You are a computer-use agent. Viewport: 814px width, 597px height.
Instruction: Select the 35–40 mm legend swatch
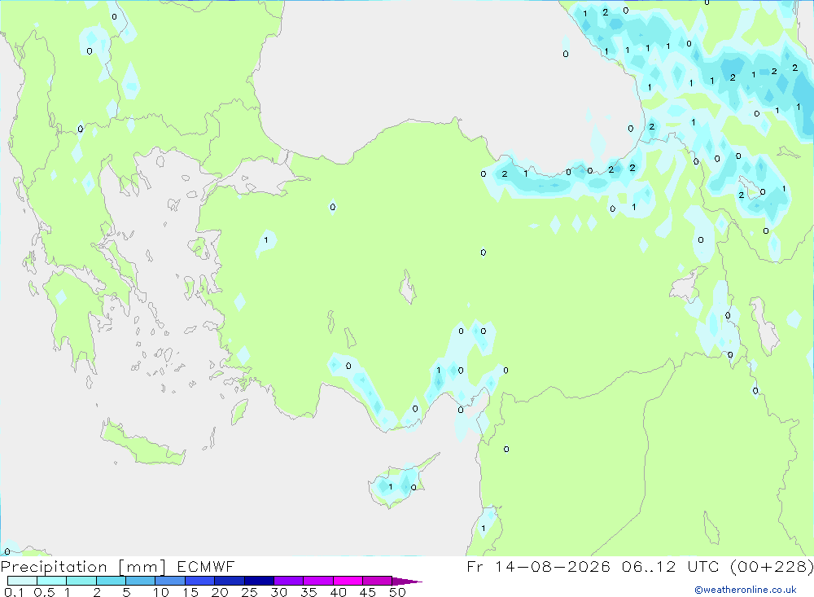point(318,581)
